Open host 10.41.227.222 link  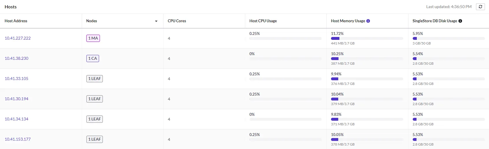click(x=18, y=38)
